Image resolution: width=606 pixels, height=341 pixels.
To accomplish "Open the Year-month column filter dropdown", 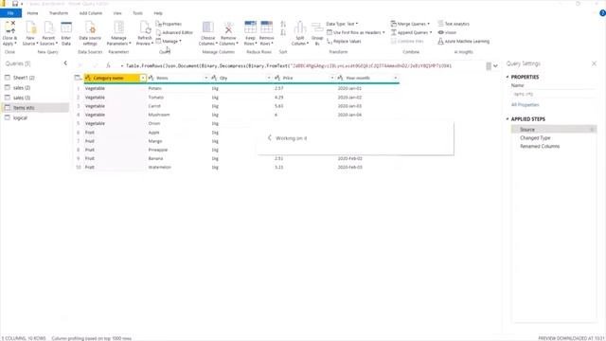I will [x=396, y=78].
